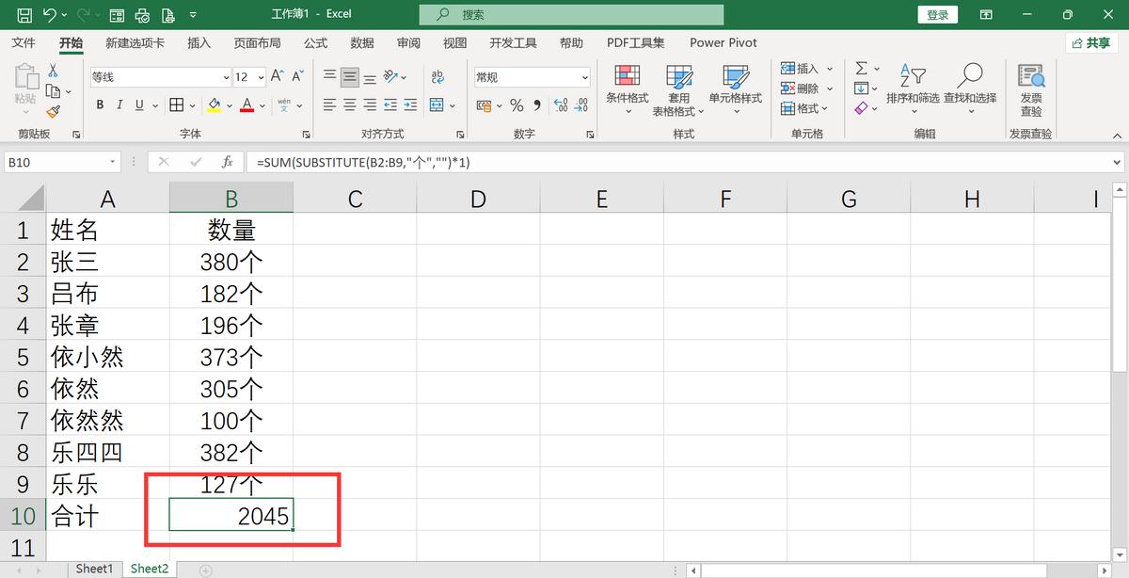Select the AutoSum (Σ) icon
Screen dimensions: 1129x578
pos(862,66)
